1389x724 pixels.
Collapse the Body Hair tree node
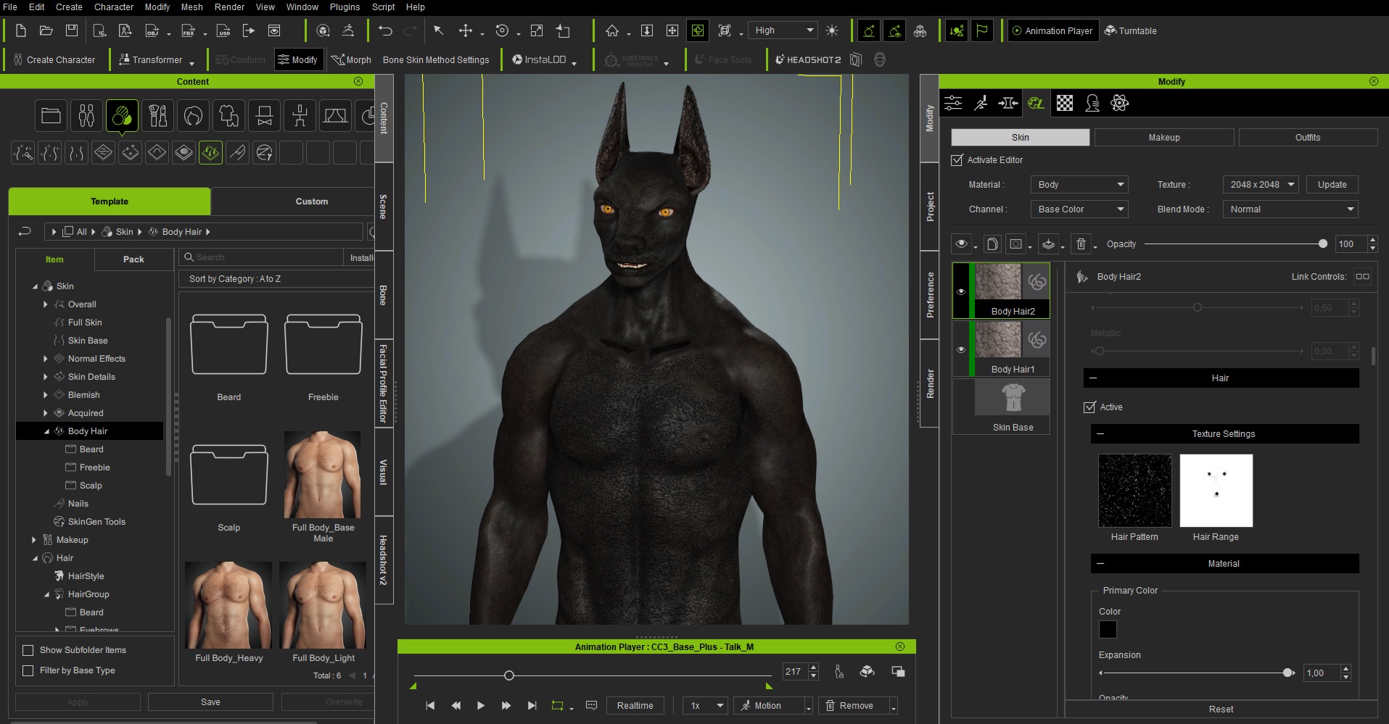point(47,431)
